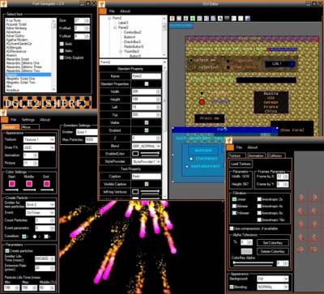Image resolution: width=324 pixels, height=294 pixels.
Task: Click the first icon in the GUI Editor toolbar
Action: 172,19
